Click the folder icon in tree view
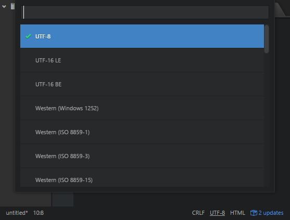The width and height of the screenshot is (290, 220). click(x=12, y=6)
